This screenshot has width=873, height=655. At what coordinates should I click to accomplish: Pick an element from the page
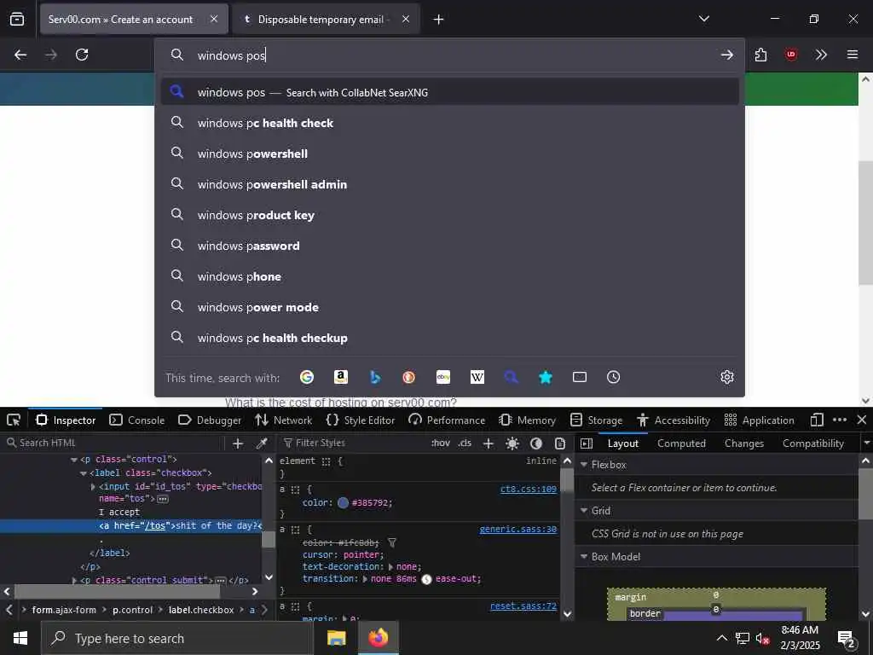(x=14, y=420)
